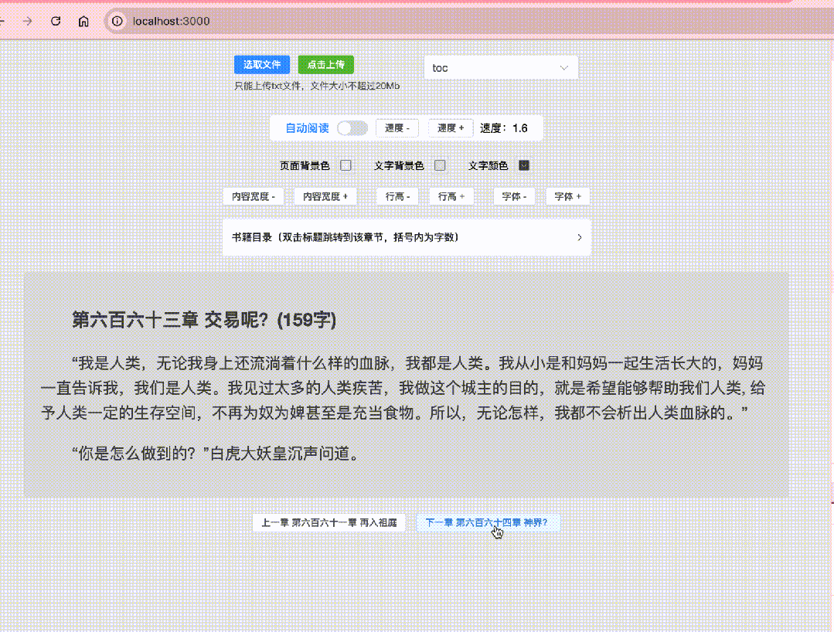834x632 pixels.
Task: Increase reading speed with 速度+ button
Action: tap(450, 127)
